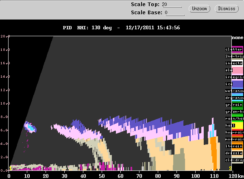Click the 'RHI: 130 deg' title text

(x=94, y=28)
